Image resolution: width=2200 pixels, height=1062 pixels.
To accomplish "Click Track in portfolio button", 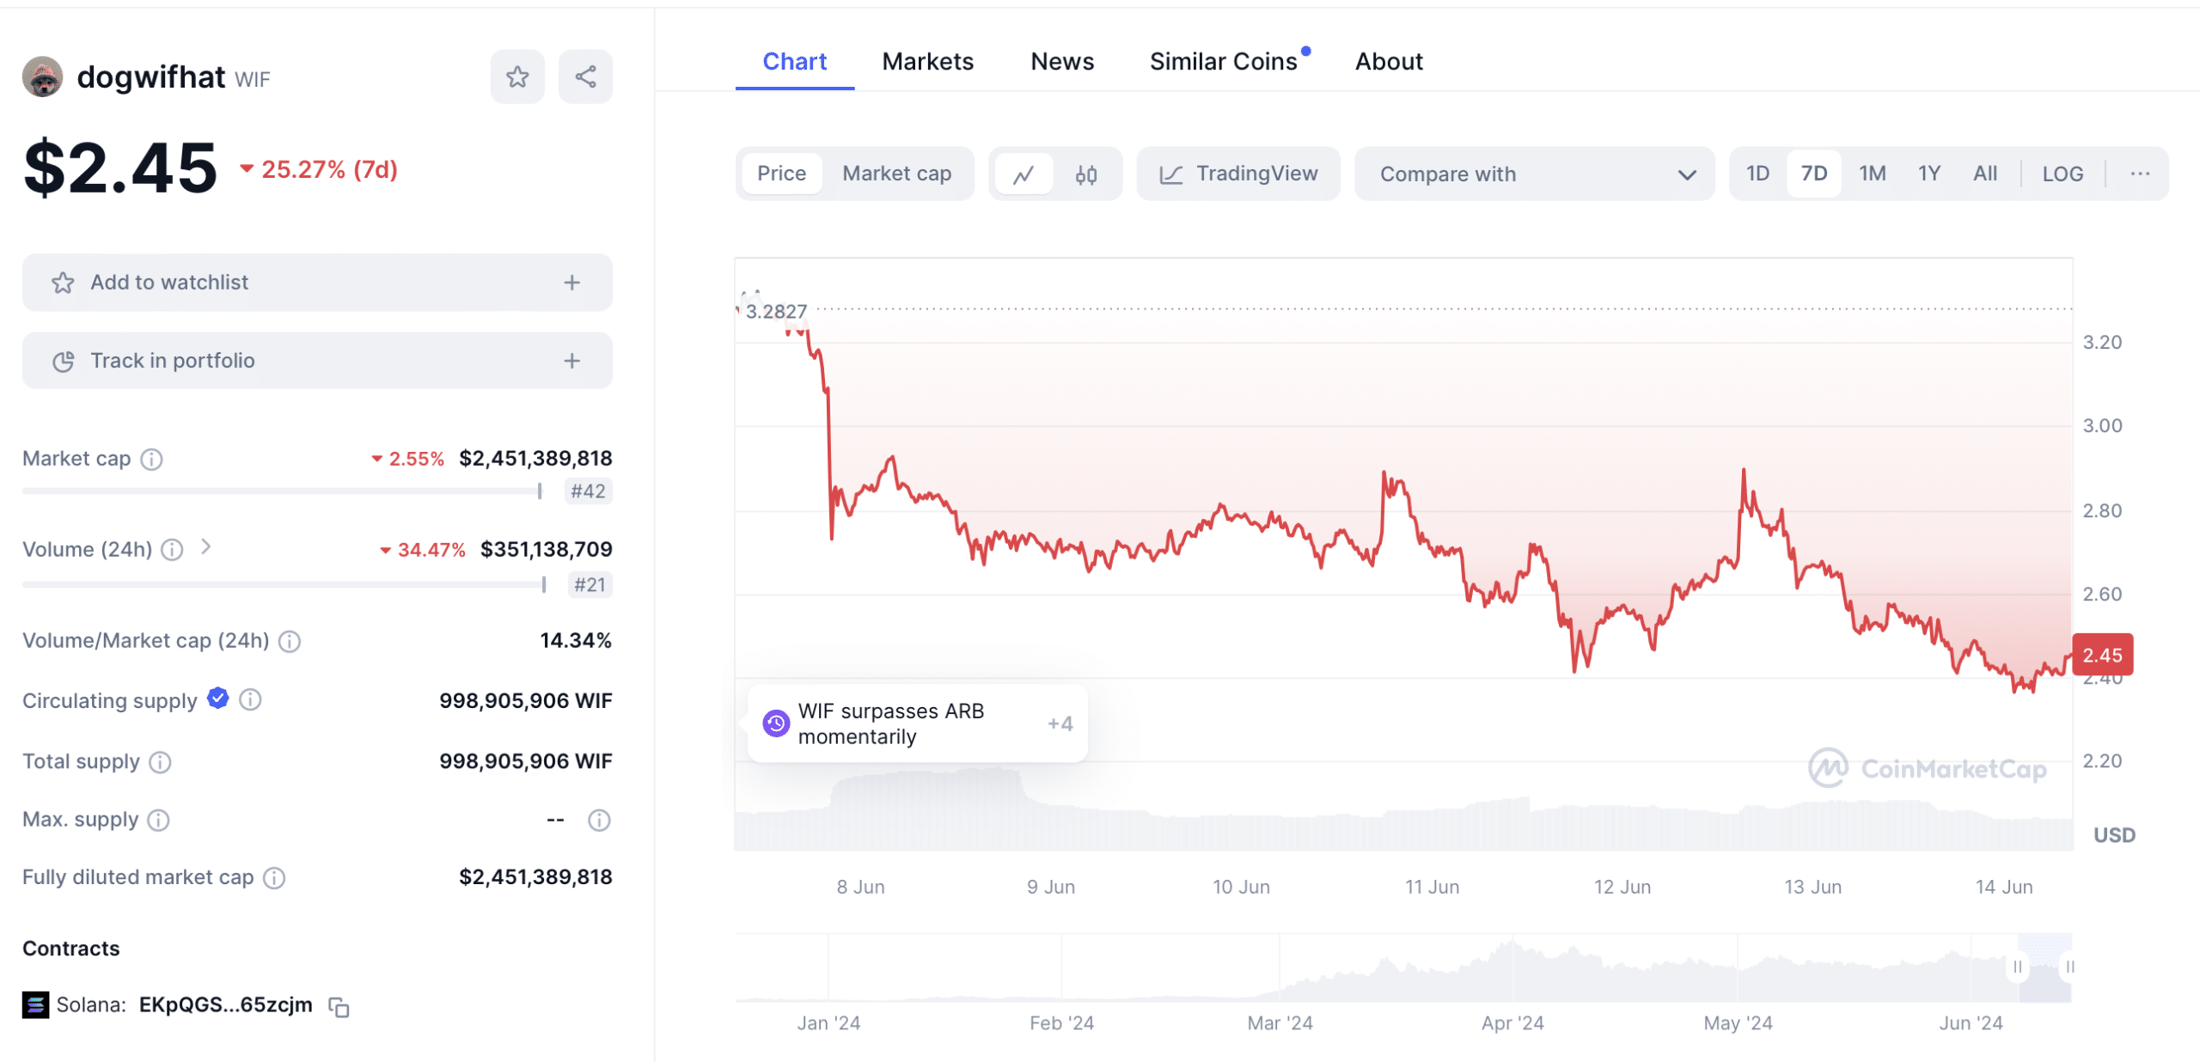I will tap(317, 361).
